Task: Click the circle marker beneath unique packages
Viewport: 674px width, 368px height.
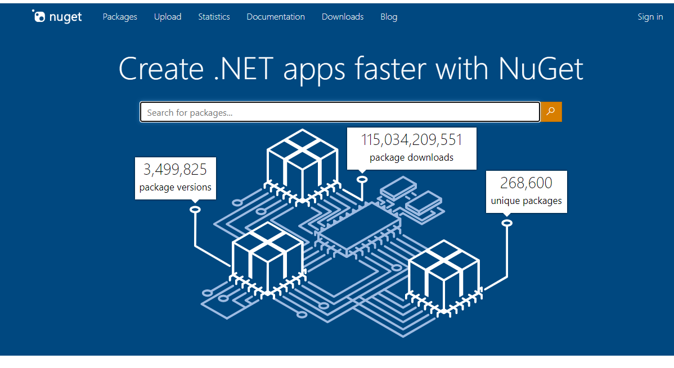Action: [507, 223]
